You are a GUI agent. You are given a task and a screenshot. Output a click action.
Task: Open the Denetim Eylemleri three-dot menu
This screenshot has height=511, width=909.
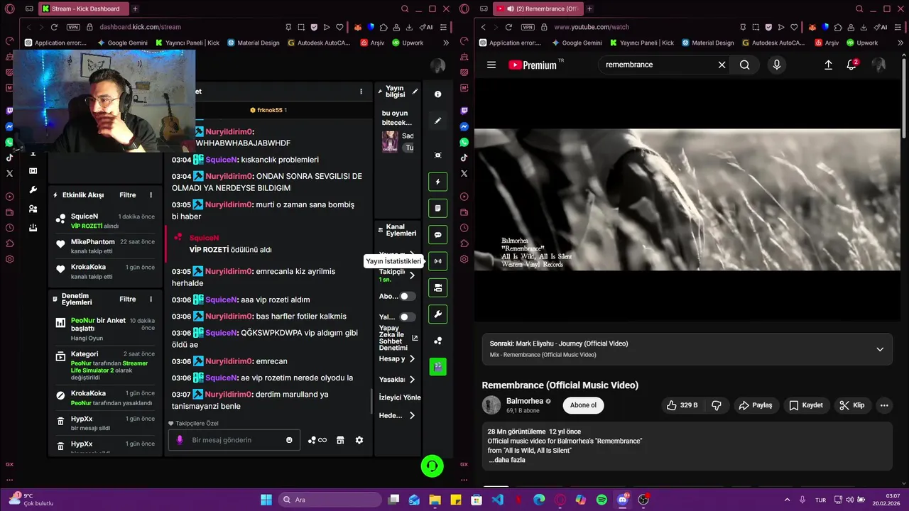(151, 300)
